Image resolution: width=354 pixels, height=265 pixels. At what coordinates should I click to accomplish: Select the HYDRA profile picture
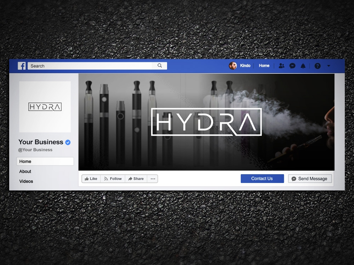point(45,107)
